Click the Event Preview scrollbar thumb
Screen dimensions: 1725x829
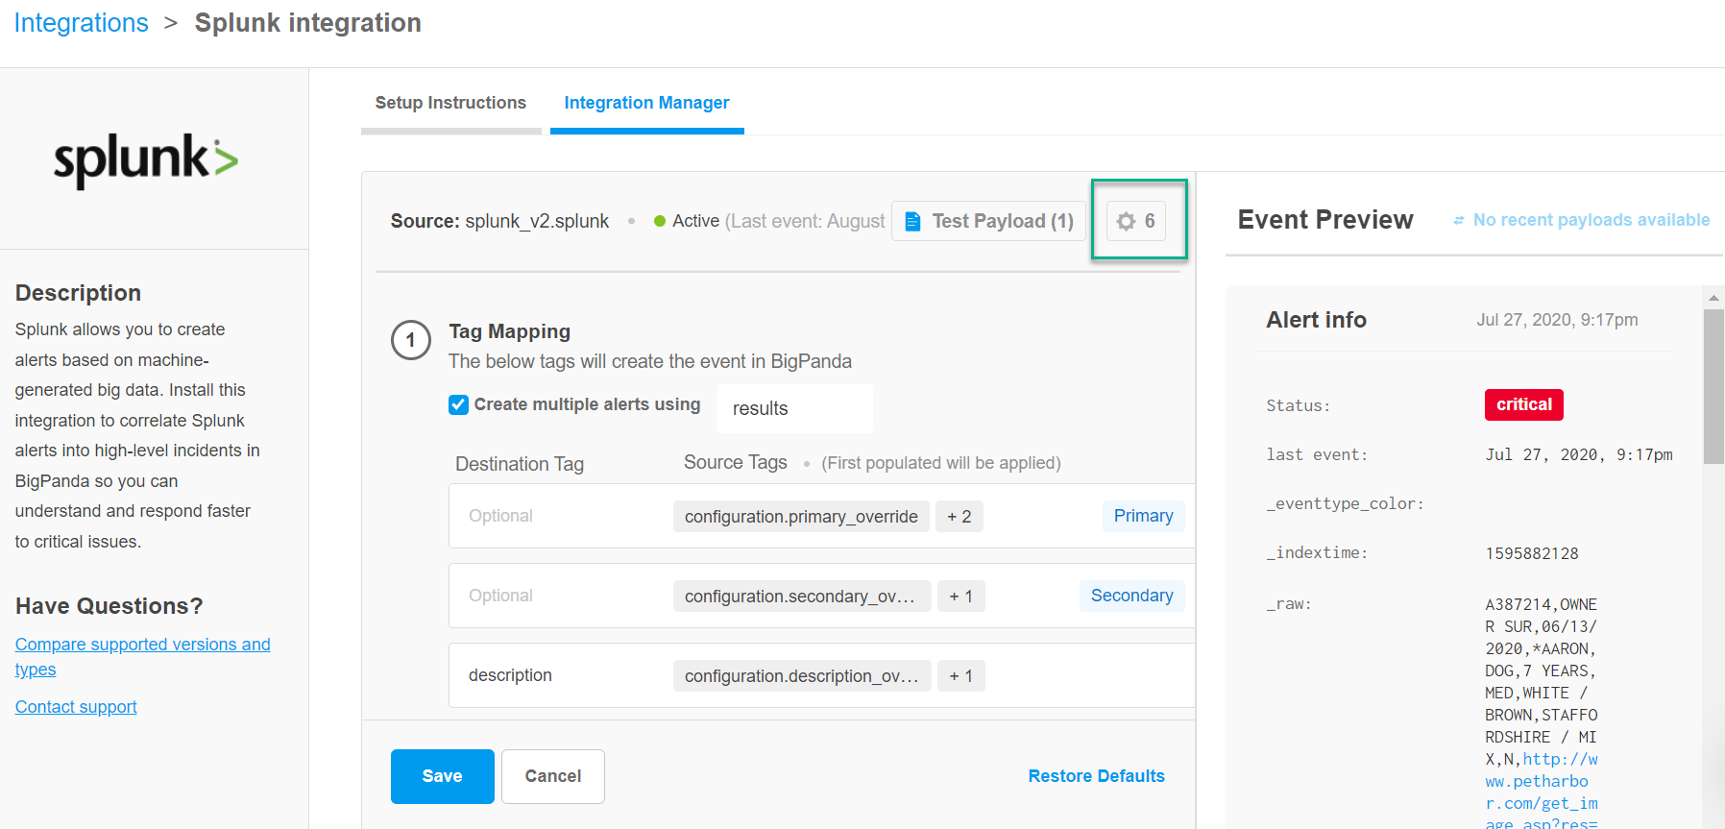point(1713,386)
